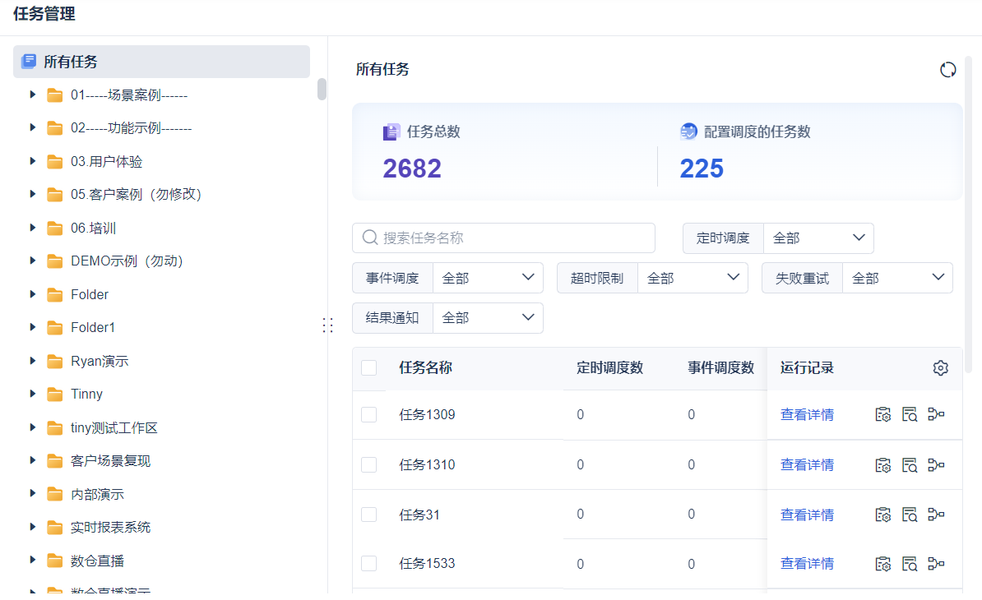The image size is (982, 600).
Task: Select the checkbox next to 任务31
Action: point(368,515)
